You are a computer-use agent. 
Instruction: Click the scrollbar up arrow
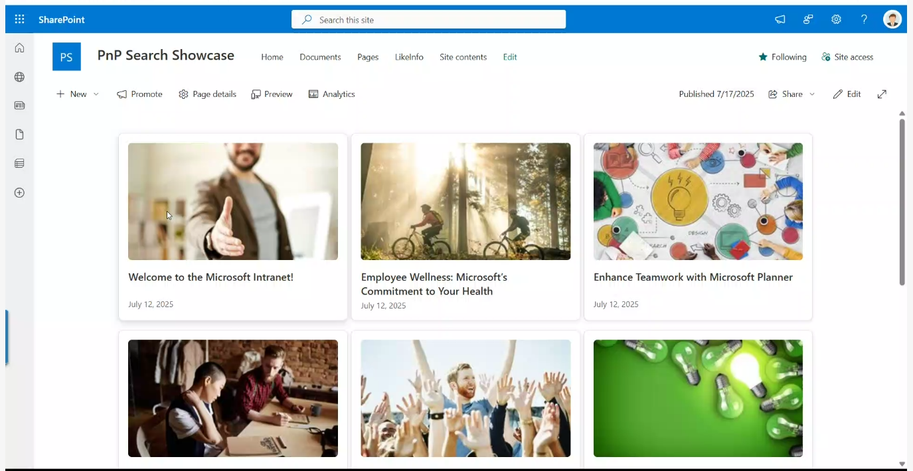(x=902, y=114)
